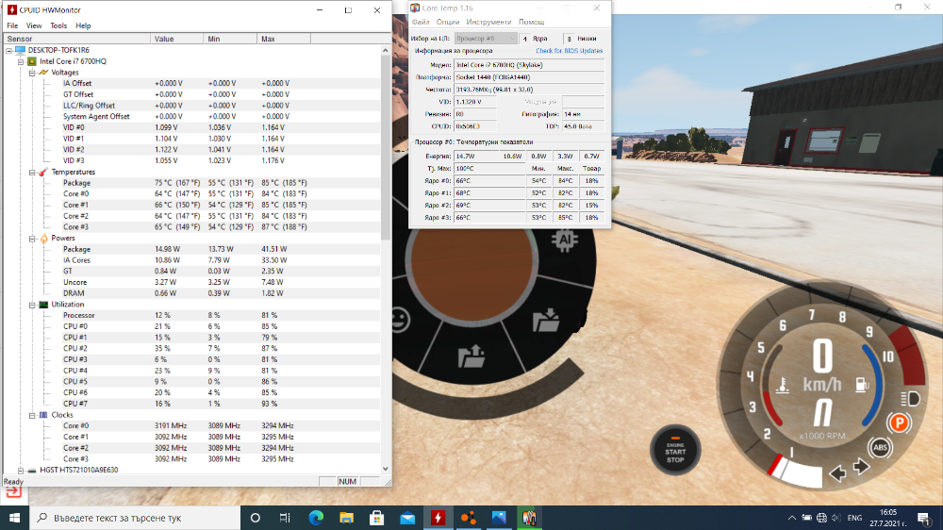Open the notification center icon

coord(924,518)
